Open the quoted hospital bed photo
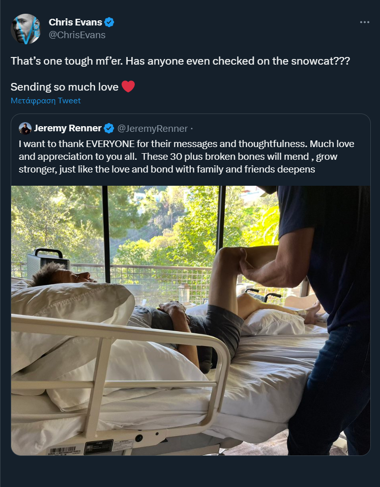This screenshot has height=487, width=380. coord(191,321)
